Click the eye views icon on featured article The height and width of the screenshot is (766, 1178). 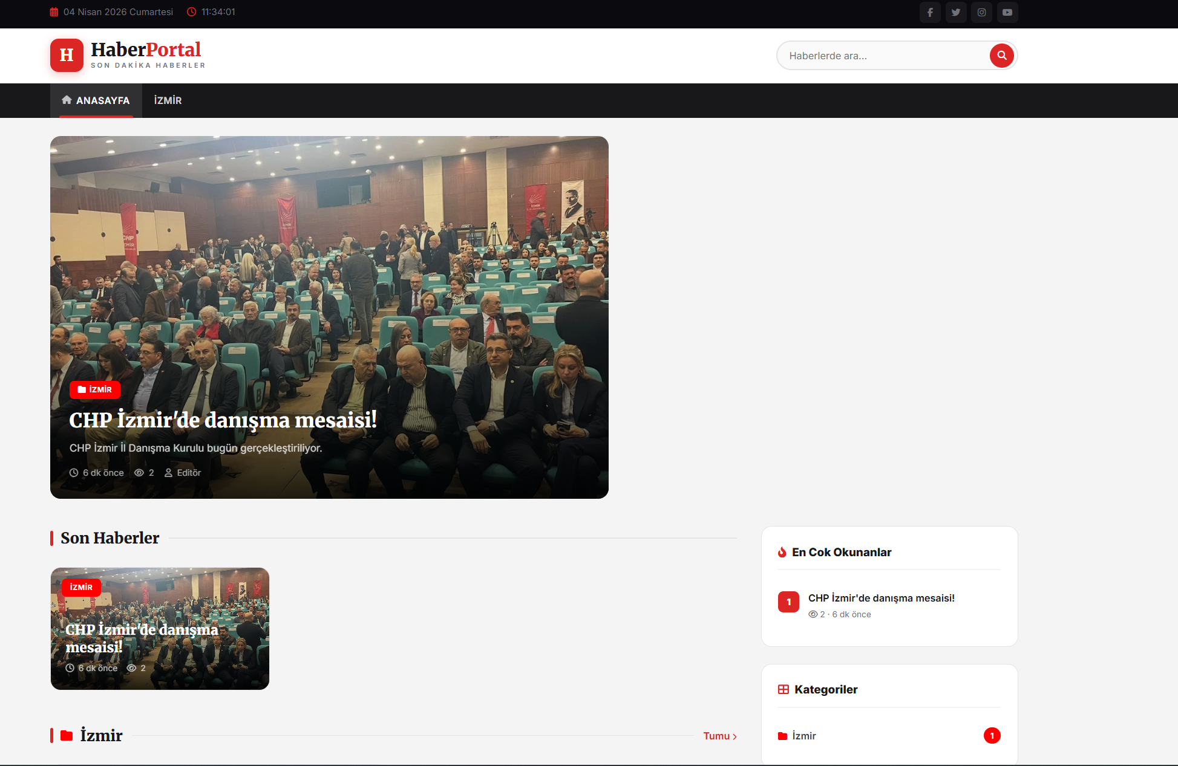139,473
